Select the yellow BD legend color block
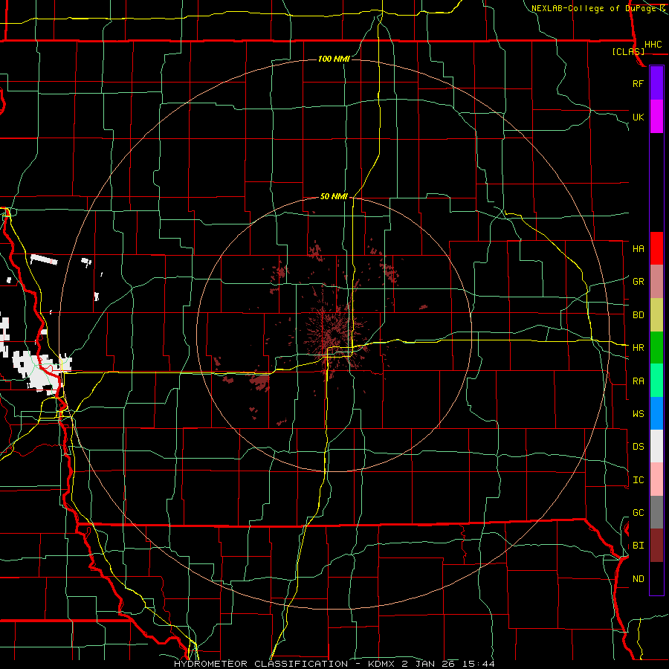This screenshot has width=669, height=669. (656, 315)
